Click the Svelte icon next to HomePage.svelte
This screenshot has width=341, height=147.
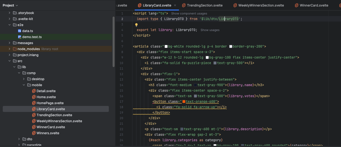coord(34,103)
